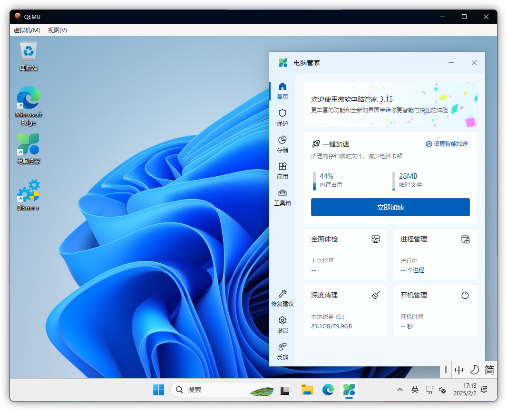Click the muted volume tray icon
This screenshot has width=507, height=411.
coord(442,390)
